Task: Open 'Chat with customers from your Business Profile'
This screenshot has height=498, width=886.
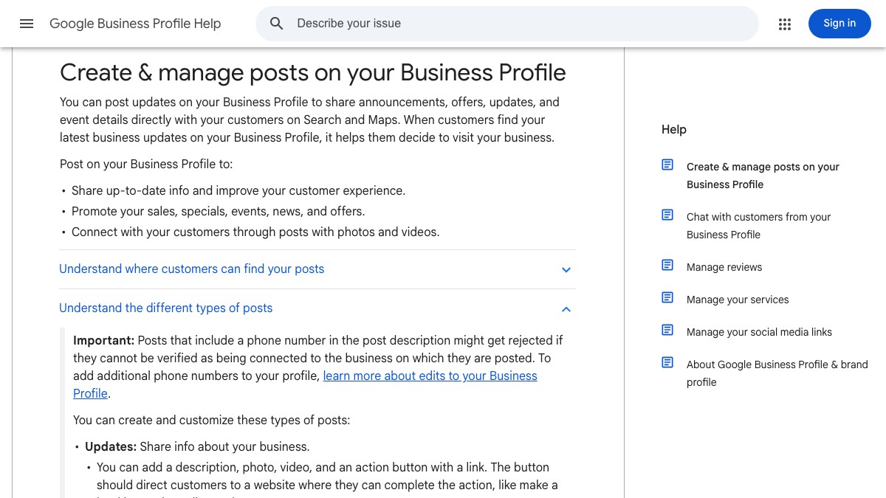Action: point(759,226)
